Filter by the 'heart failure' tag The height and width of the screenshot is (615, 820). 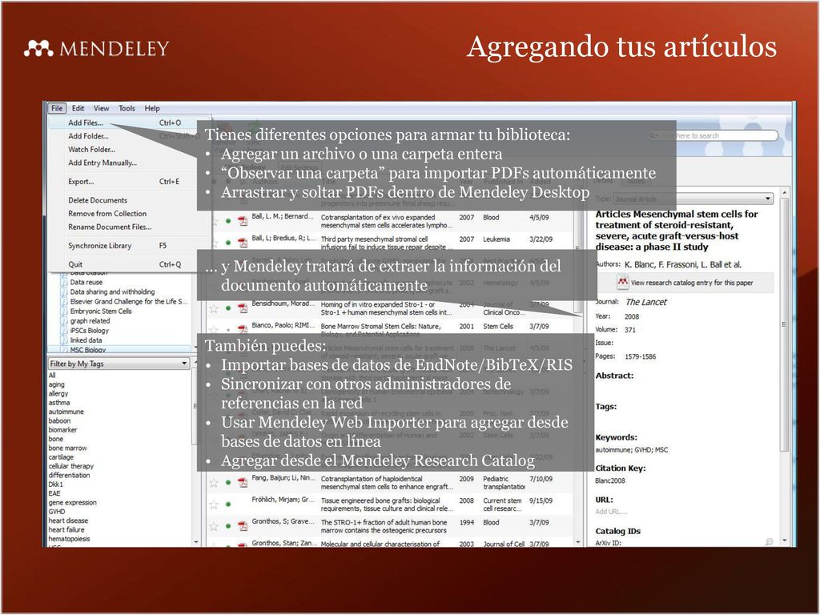[x=66, y=530]
